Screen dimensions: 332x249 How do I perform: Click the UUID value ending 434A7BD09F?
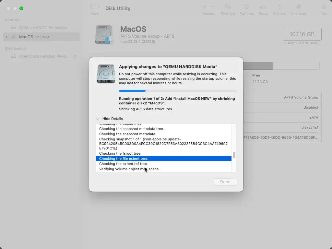280,137
